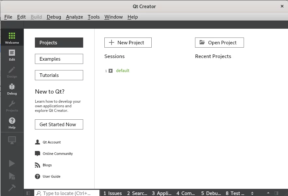Click the Blogs RSS feed icon

(38, 165)
